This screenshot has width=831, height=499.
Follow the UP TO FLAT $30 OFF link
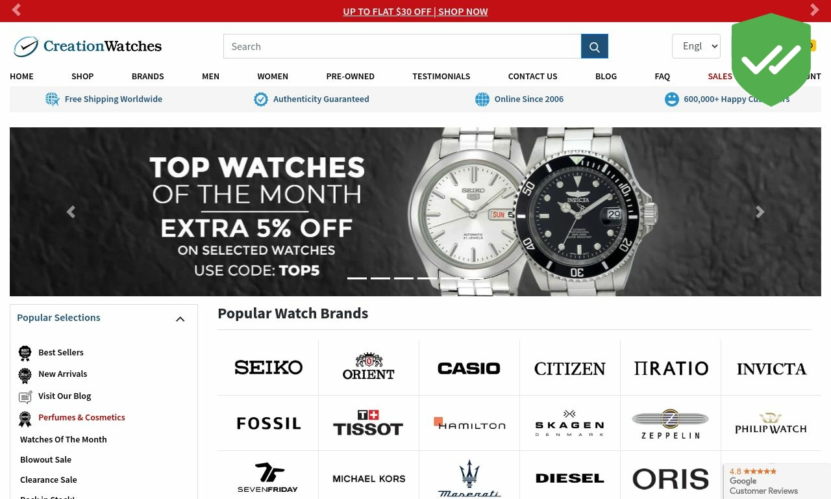click(x=415, y=12)
